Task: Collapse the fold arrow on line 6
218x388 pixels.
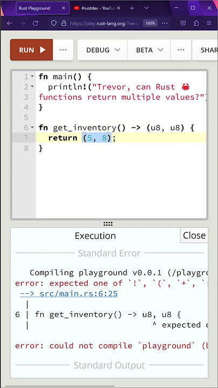Action: coord(32,128)
